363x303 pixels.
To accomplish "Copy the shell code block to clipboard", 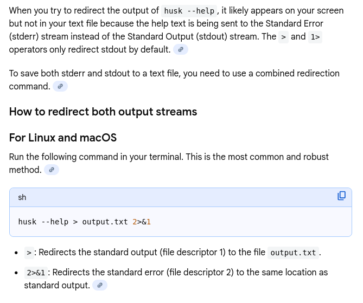I will [x=341, y=196].
